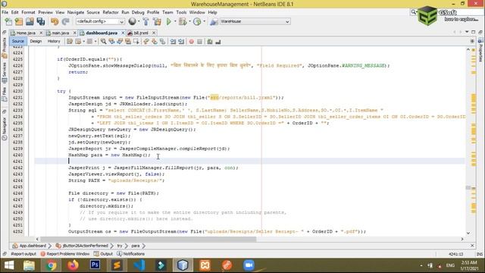Click the Previous Bookmark icon
This screenshot has height=273, width=485.
click(146, 42)
